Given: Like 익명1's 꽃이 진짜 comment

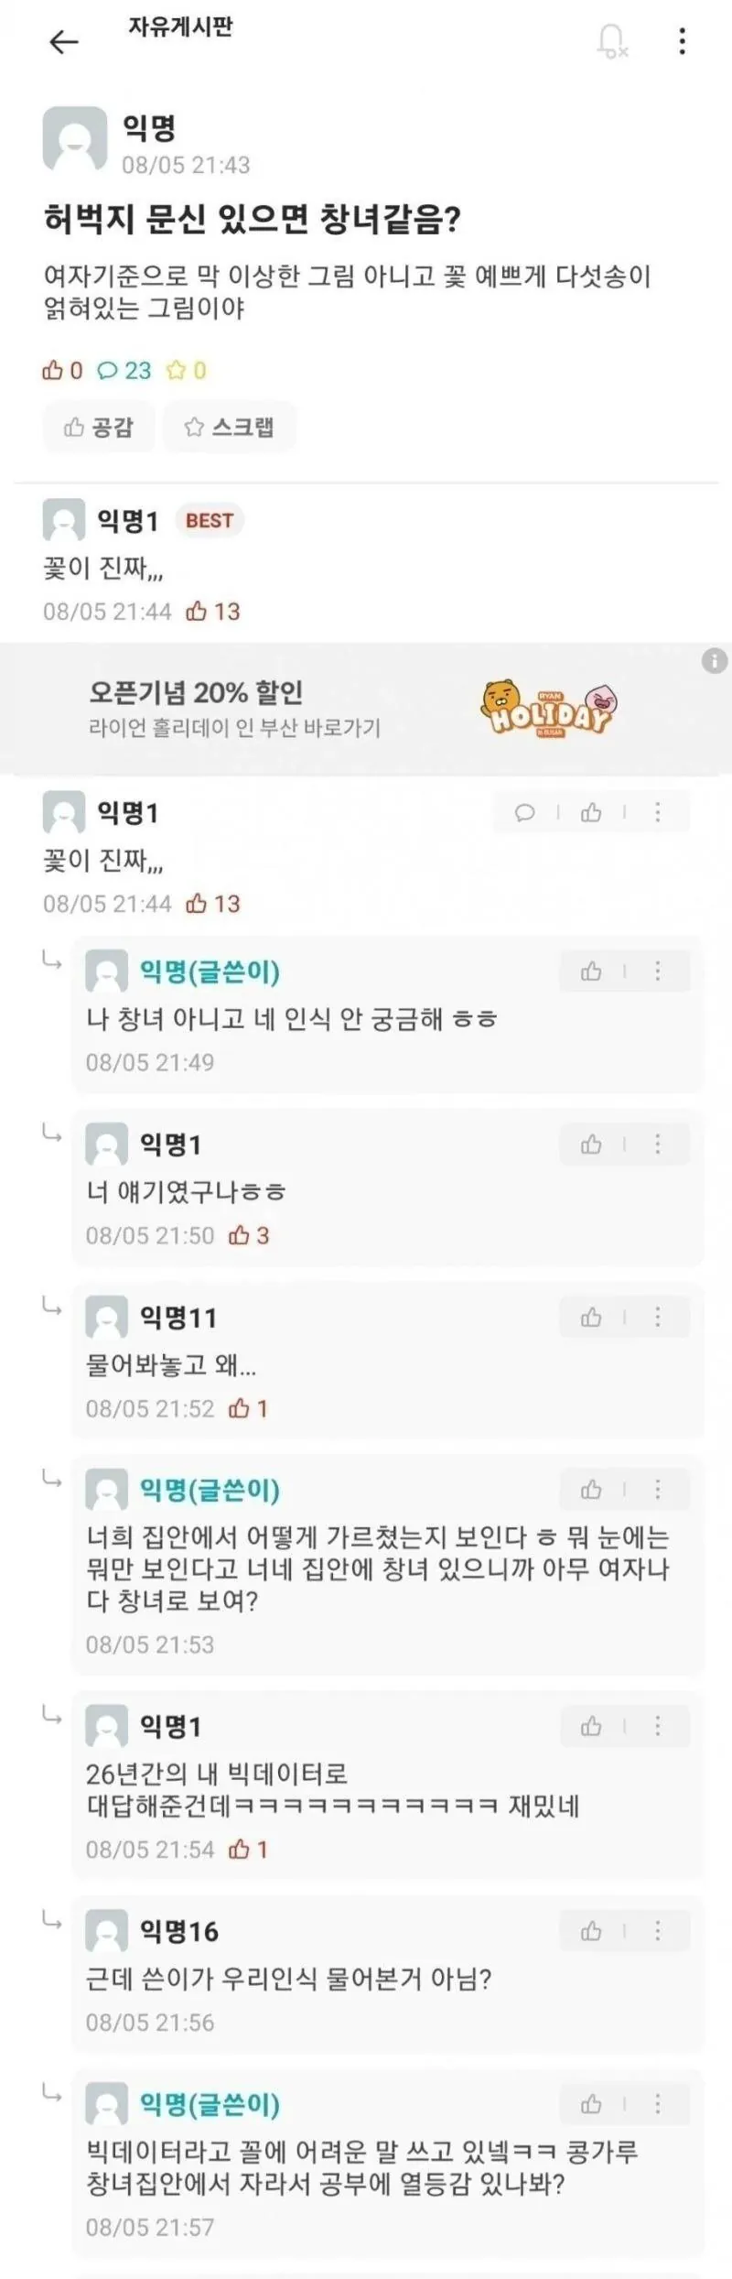Looking at the screenshot, I should point(591,812).
